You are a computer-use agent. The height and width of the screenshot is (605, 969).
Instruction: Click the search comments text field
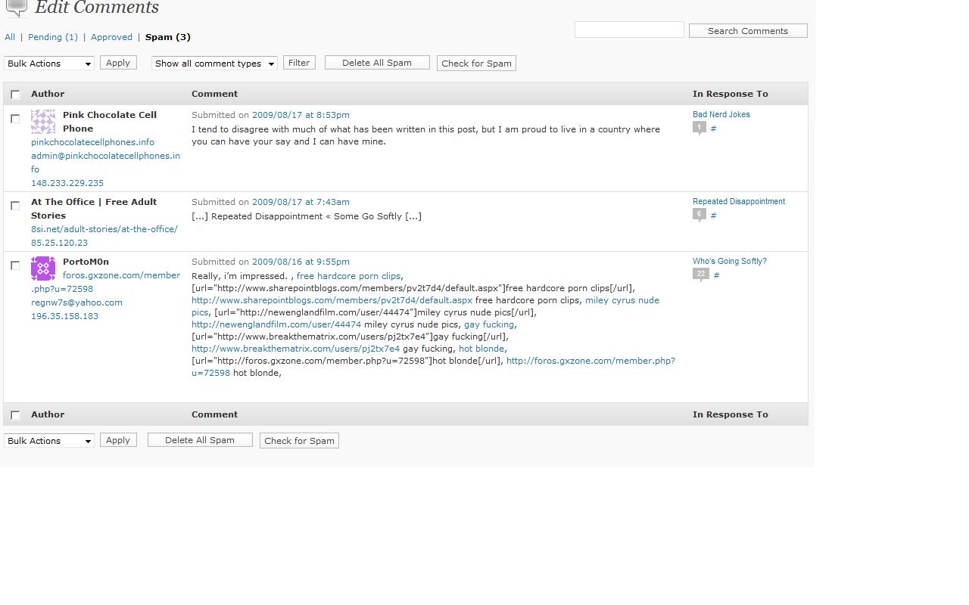point(629,30)
